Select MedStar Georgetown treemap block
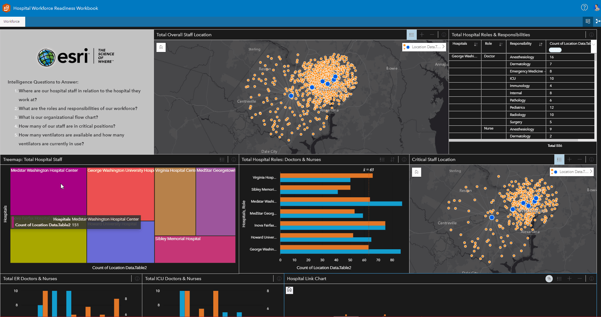 pos(216,201)
